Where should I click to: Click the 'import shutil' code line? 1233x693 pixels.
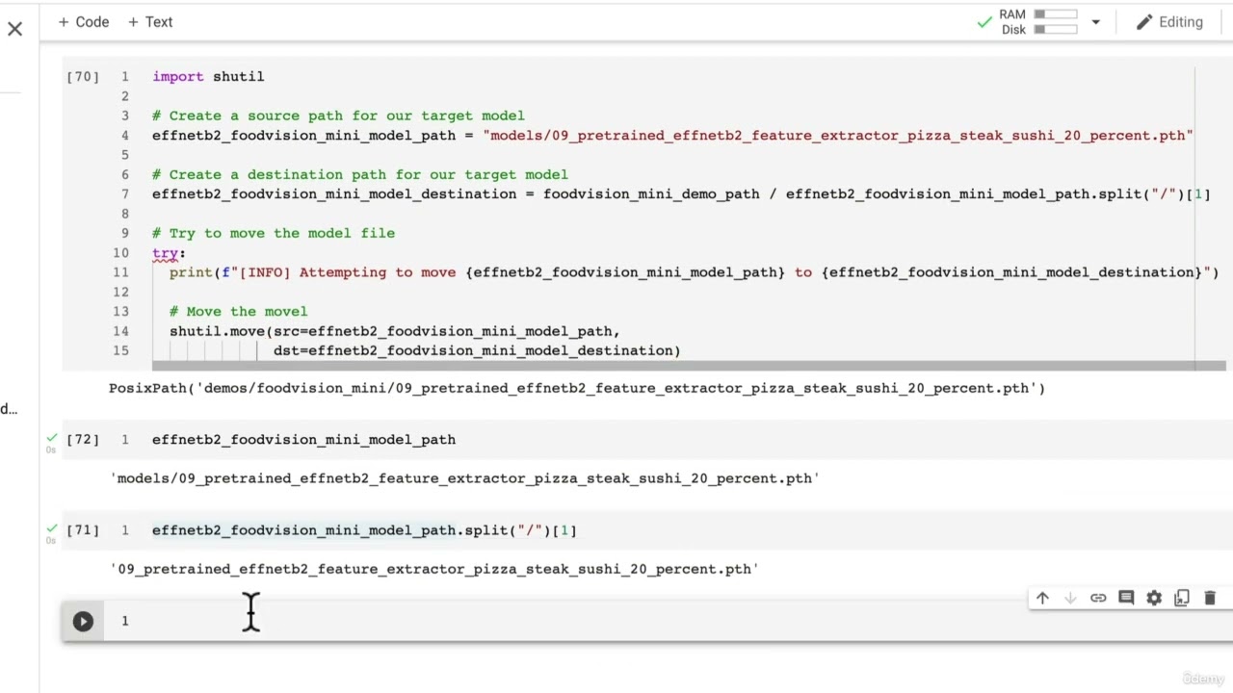pyautogui.click(x=208, y=76)
